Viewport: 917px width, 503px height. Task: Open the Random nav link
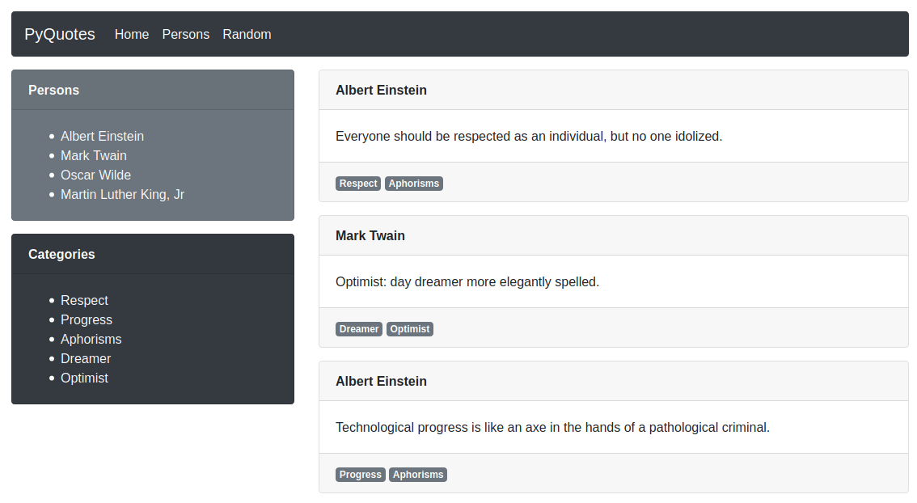point(247,34)
